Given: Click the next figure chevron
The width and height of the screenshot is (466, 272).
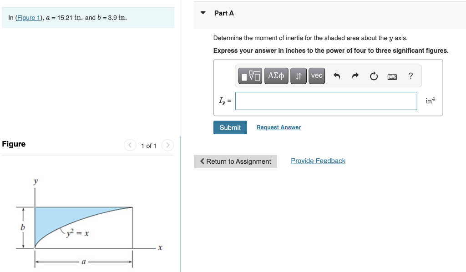Looking at the screenshot, I should click(x=167, y=145).
